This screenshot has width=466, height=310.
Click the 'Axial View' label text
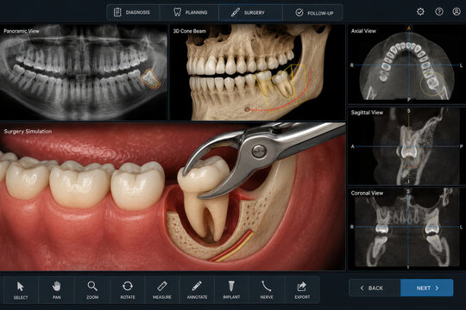[x=363, y=31]
